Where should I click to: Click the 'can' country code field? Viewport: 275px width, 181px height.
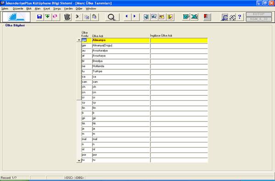coord(87,82)
